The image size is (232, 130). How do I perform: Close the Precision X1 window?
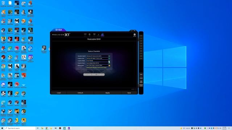134,31
